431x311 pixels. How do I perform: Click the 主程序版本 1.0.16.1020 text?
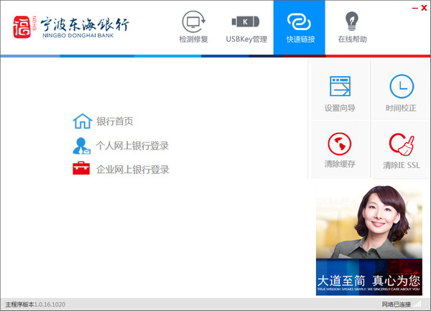[35, 305]
